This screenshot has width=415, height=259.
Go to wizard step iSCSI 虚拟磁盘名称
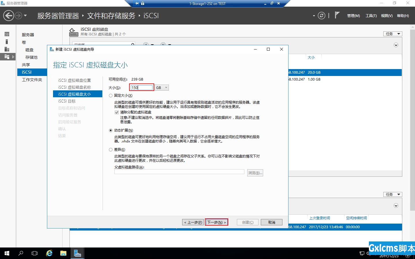pyautogui.click(x=74, y=87)
